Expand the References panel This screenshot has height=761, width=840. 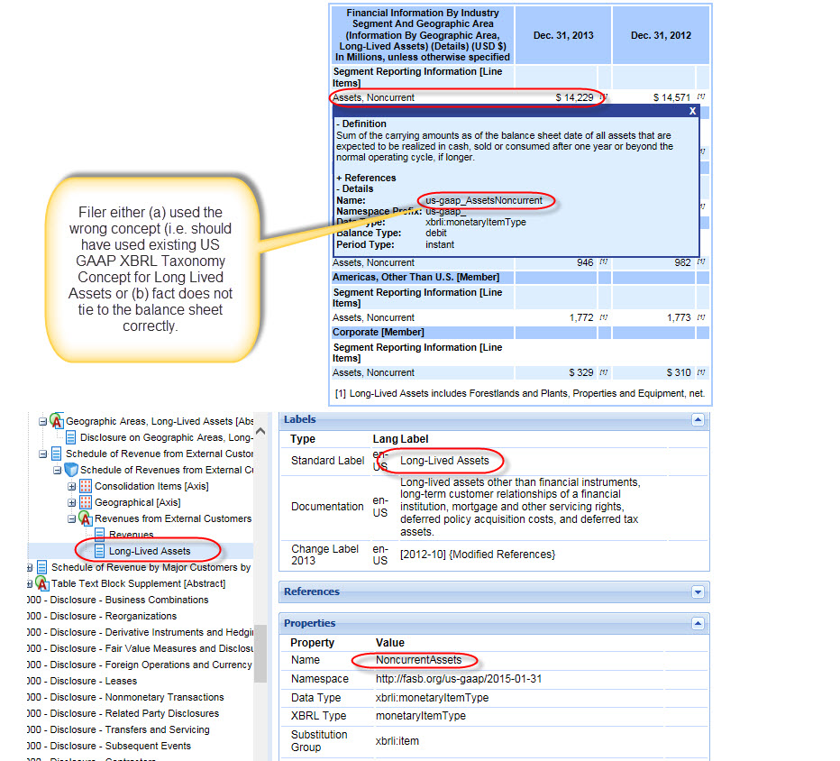tap(698, 591)
